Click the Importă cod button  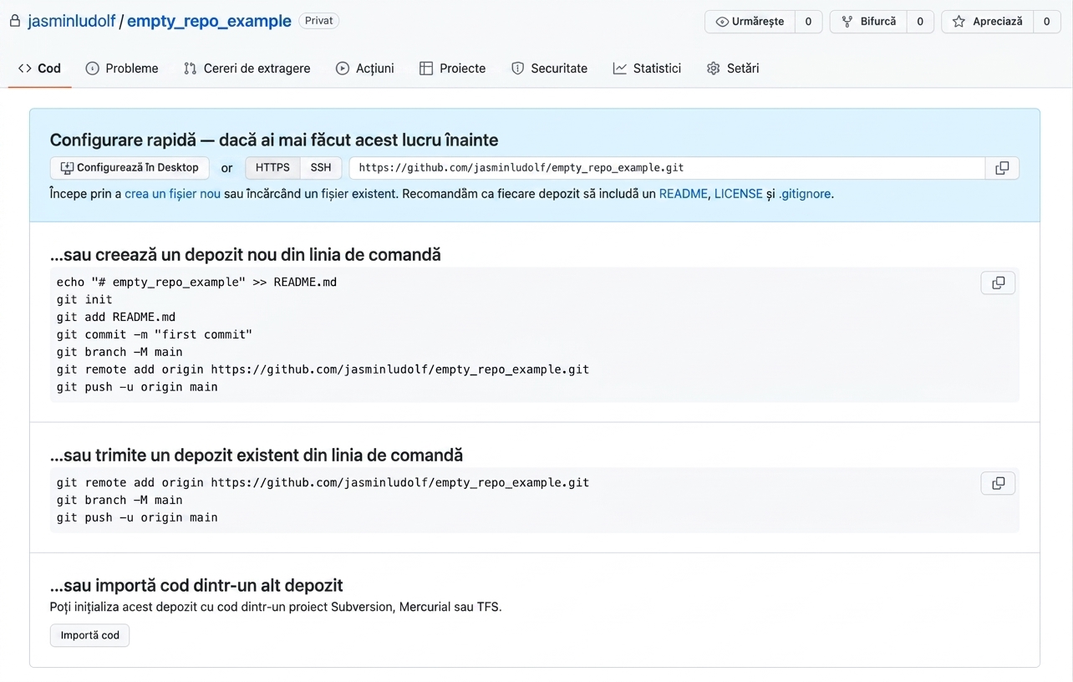click(90, 635)
